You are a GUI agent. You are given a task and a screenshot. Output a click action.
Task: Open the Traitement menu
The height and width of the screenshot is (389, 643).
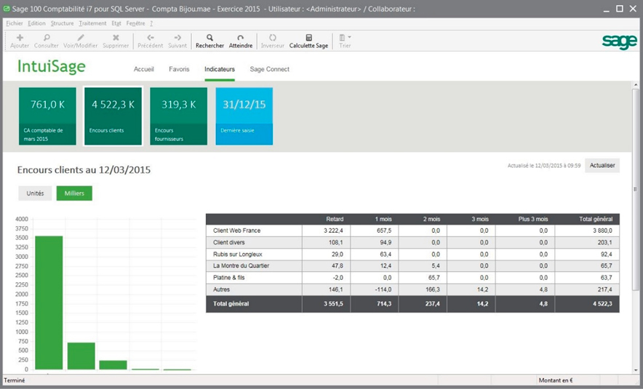(x=92, y=23)
